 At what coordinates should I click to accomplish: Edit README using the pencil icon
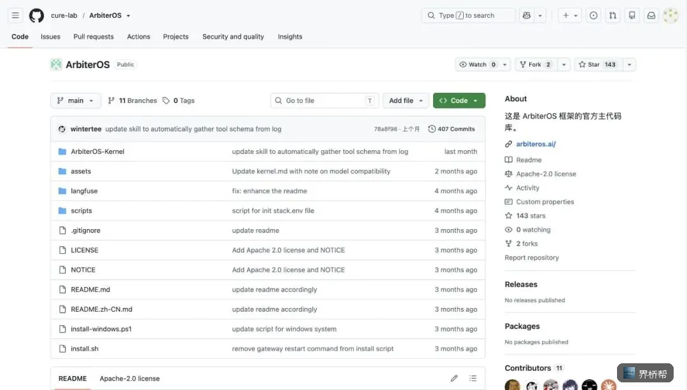pos(454,378)
